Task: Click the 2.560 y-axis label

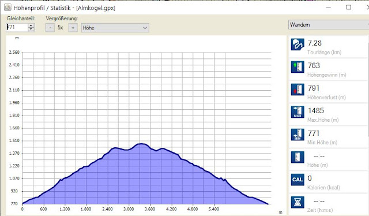Action: [x=14, y=52]
